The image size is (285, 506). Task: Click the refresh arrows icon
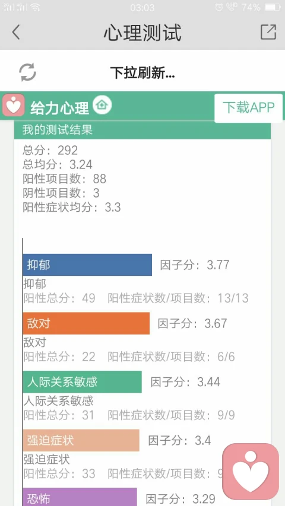[27, 72]
